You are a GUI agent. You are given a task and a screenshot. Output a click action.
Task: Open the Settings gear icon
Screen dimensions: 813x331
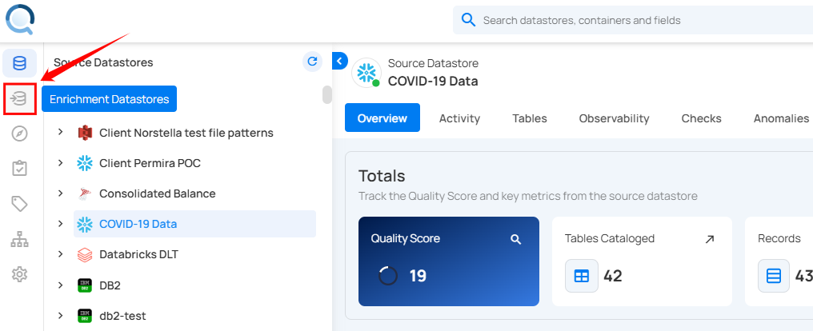(19, 274)
